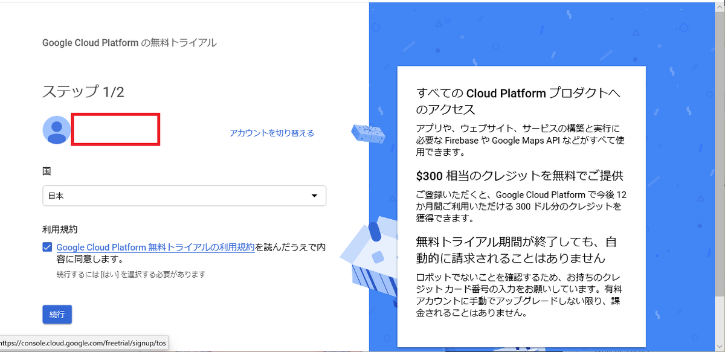725x352 pixels.
Task: Open Google Cloud Platform 無料トライアルの利用規約 link
Action: [x=155, y=247]
